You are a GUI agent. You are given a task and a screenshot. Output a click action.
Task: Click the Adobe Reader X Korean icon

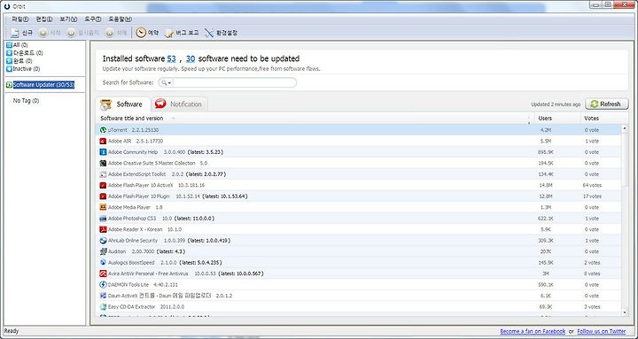[103, 229]
